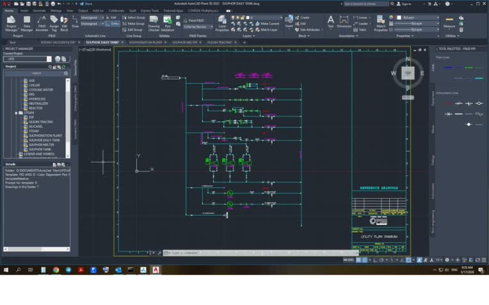Click the object color wheel swatch in Properties
This screenshot has width=489, height=305.
click(391, 18)
